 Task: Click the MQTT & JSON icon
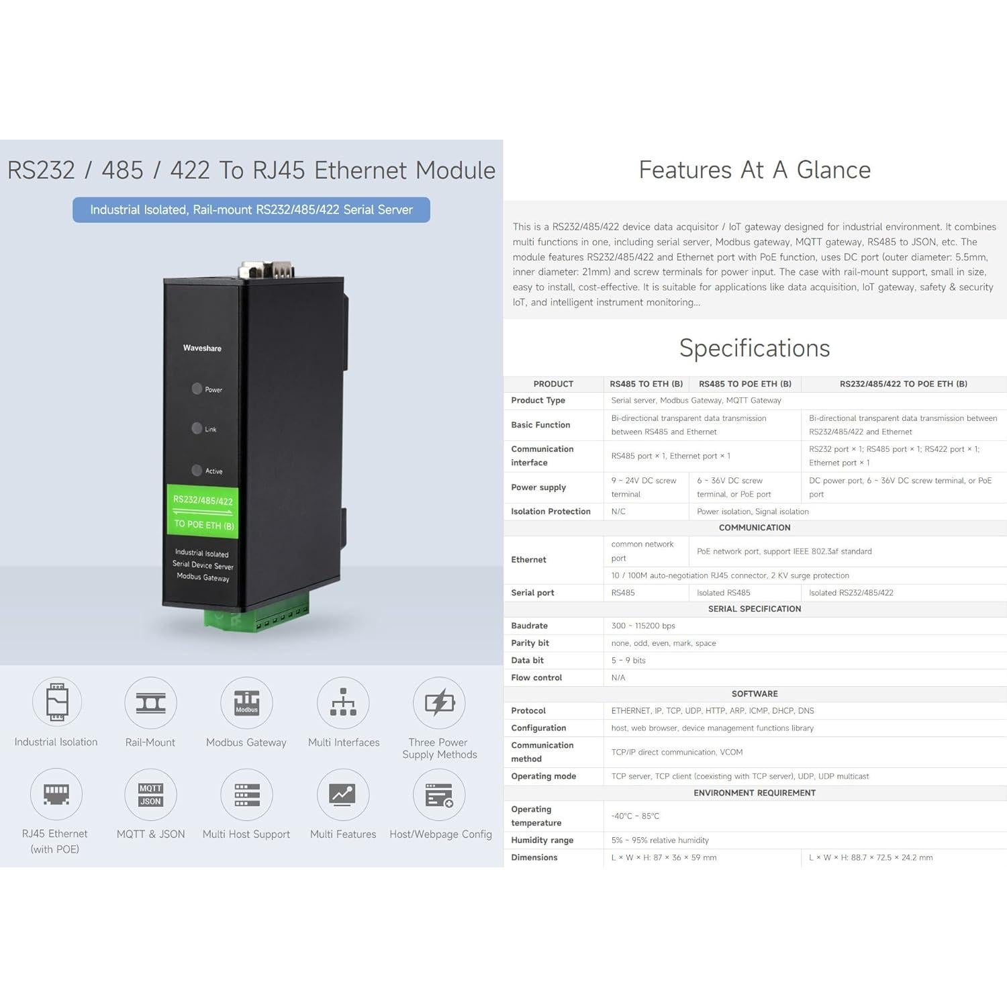pyautogui.click(x=150, y=795)
